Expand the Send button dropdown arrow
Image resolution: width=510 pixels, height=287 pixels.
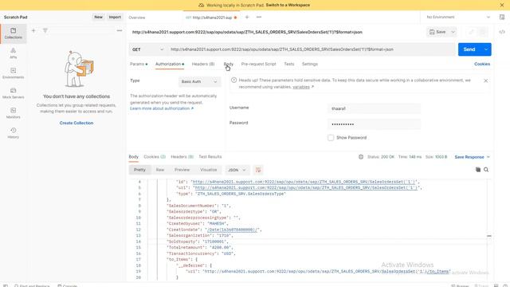(x=486, y=49)
